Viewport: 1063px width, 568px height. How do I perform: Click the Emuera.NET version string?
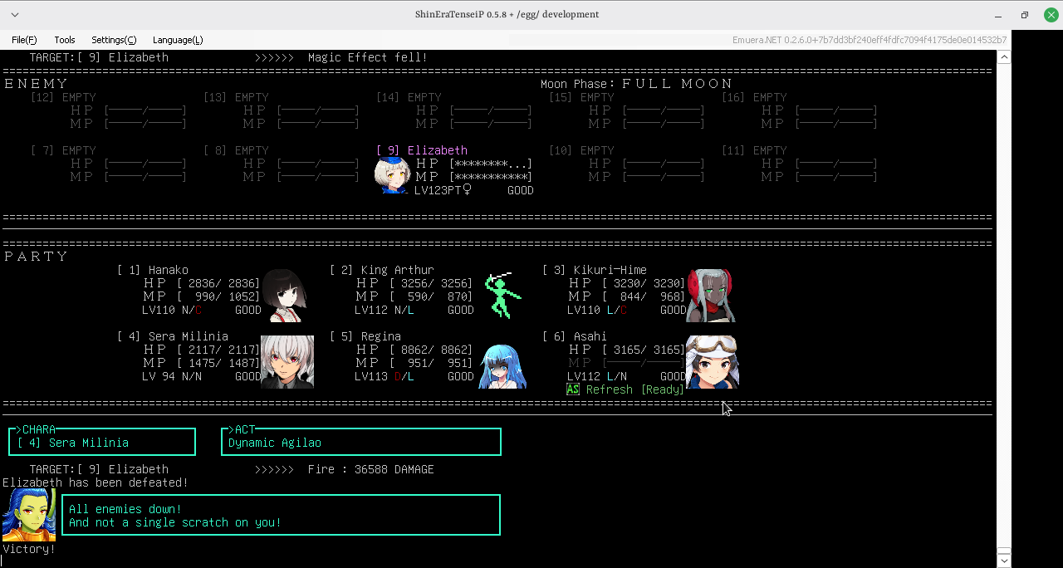pos(869,40)
